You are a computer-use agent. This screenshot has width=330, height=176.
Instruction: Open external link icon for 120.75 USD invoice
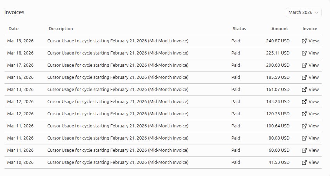[x=304, y=114]
